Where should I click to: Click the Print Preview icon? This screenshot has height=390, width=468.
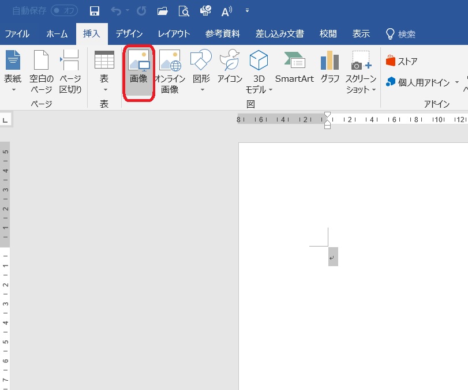pos(184,11)
